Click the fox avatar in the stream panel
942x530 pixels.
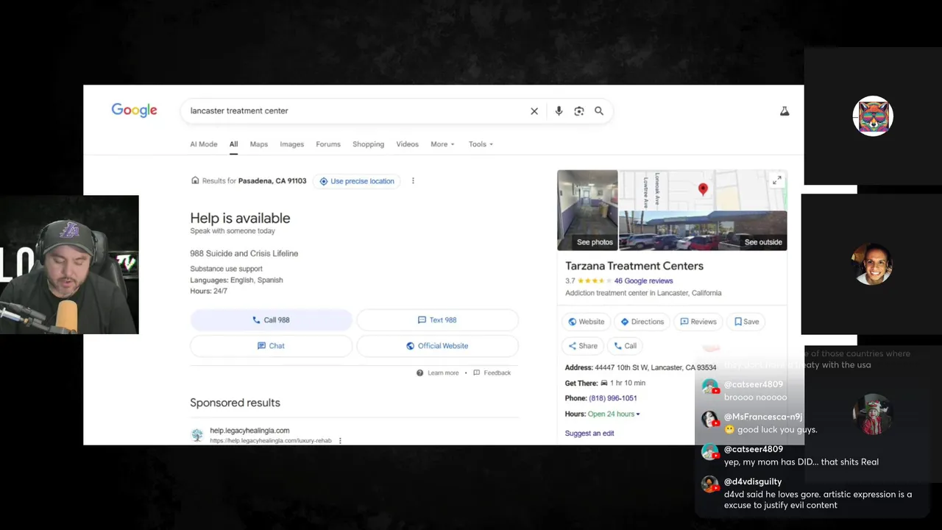point(873,116)
